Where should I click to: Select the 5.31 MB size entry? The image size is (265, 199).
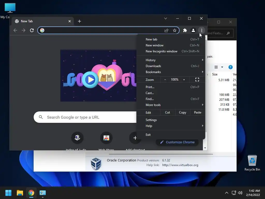pyautogui.click(x=224, y=80)
